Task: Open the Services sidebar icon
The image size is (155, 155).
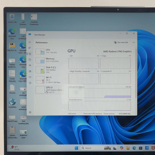Action: click(x=30, y=83)
